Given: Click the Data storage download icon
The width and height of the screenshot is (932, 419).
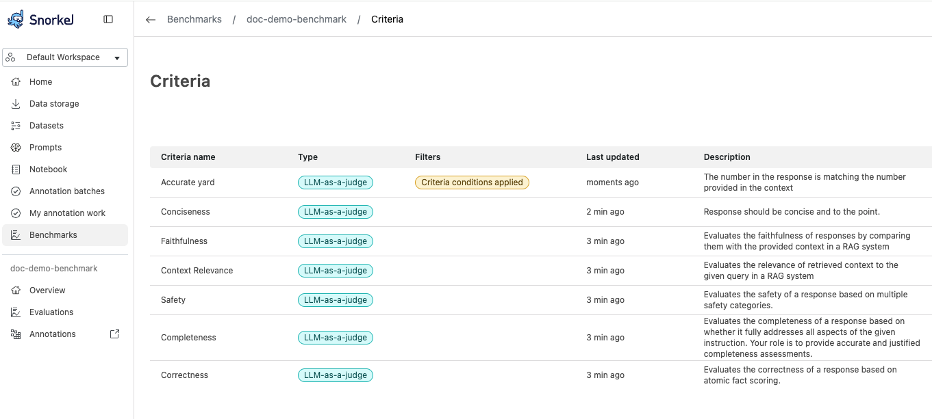Looking at the screenshot, I should coord(16,104).
